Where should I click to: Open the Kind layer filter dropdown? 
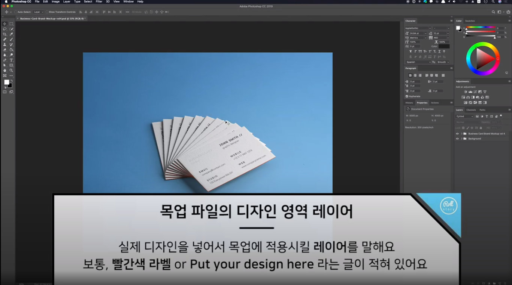pyautogui.click(x=472, y=116)
